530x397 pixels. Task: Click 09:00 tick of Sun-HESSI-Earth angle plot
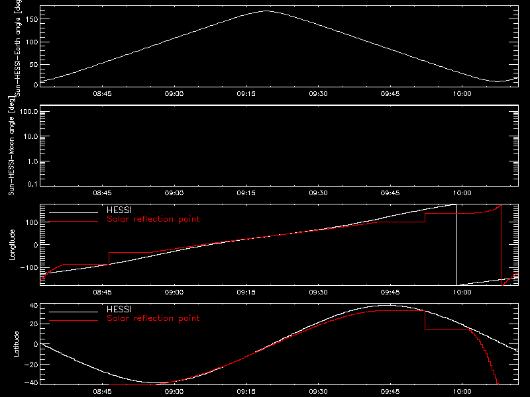pos(174,94)
